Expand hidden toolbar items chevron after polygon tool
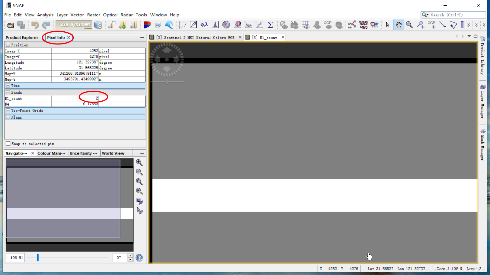Viewport: 490px width, 275px height. tap(468, 25)
